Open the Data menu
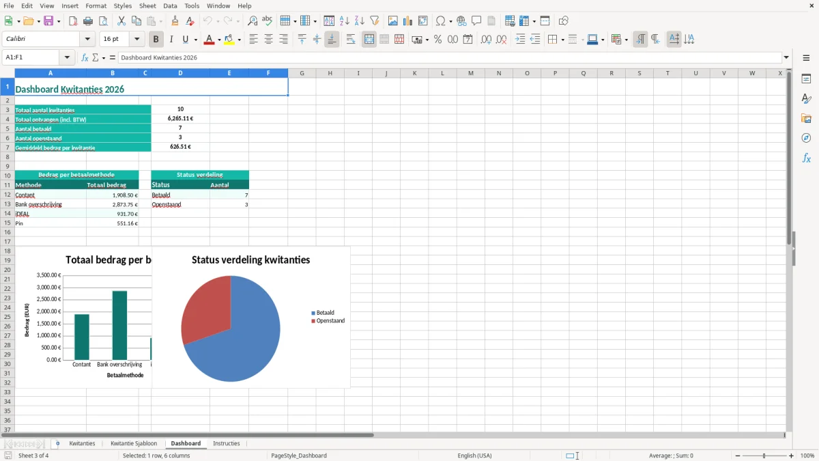 [170, 5]
